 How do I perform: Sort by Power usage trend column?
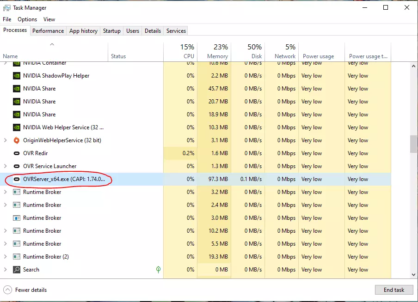[368, 52]
